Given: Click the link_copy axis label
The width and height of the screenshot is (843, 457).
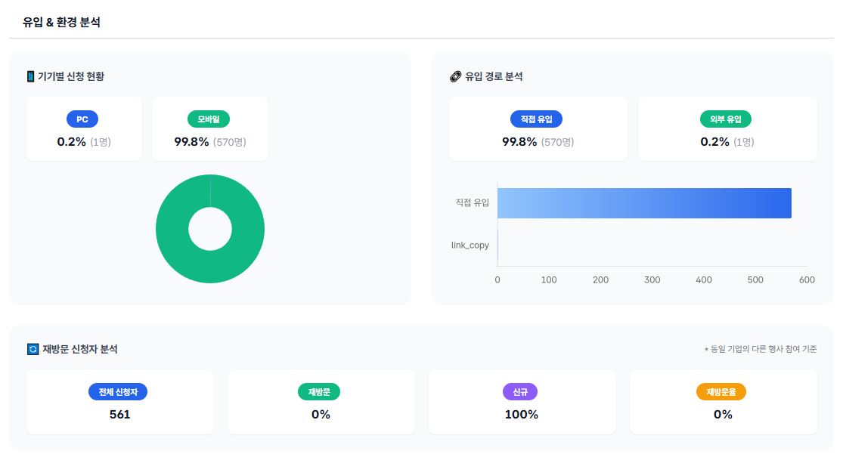Looking at the screenshot, I should tap(470, 245).
